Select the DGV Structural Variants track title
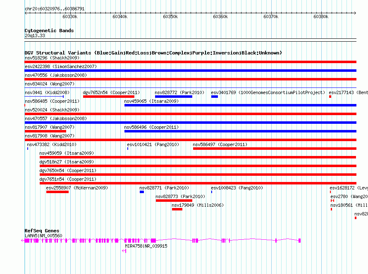The image size is (368, 274). coord(153,53)
